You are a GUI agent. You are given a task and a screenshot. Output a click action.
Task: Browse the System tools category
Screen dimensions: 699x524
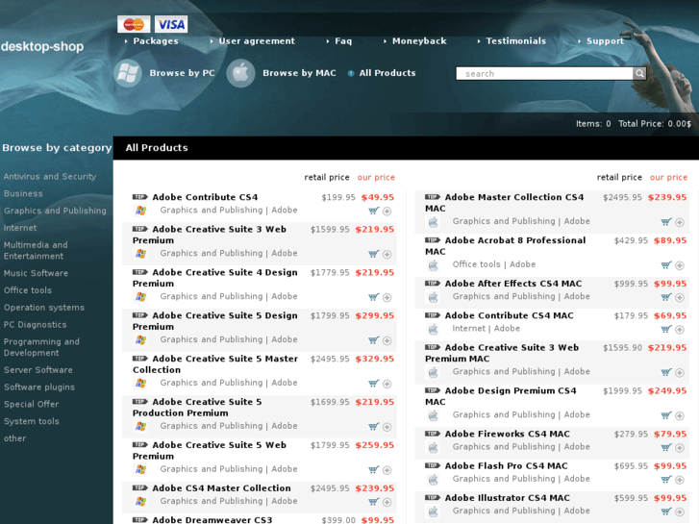[x=31, y=421]
